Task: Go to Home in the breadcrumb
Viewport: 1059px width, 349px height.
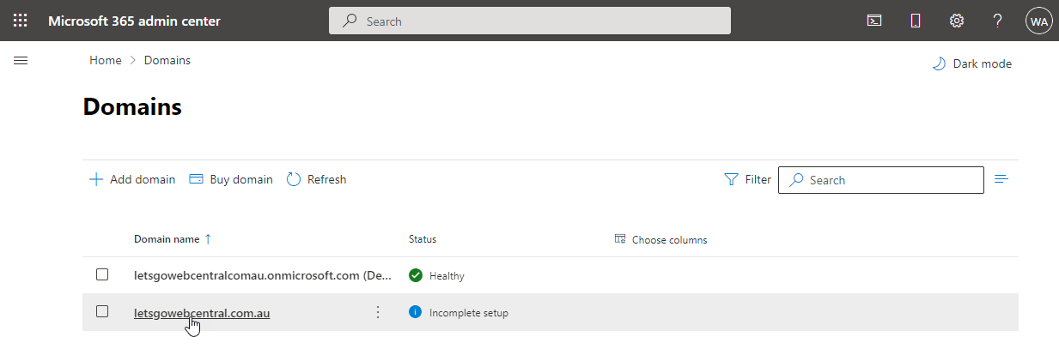Action: (x=106, y=60)
